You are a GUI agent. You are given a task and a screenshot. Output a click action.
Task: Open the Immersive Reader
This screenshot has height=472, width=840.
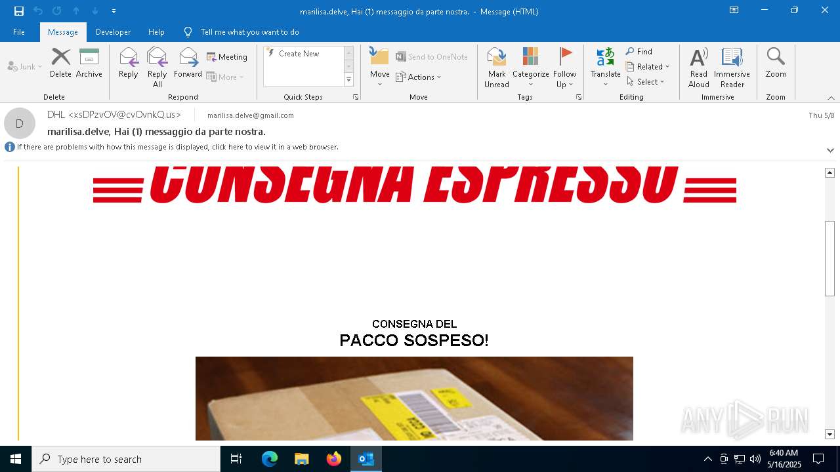click(732, 68)
